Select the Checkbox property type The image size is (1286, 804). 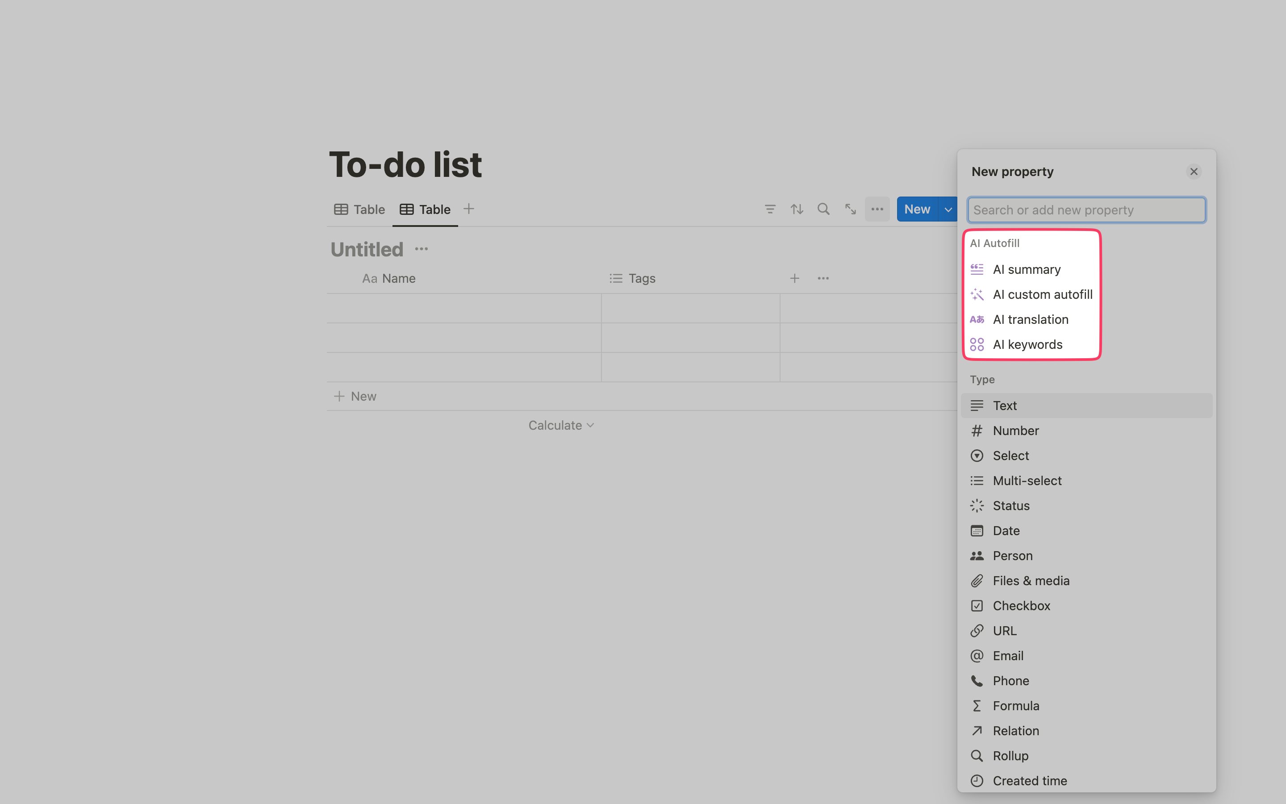pos(1086,606)
